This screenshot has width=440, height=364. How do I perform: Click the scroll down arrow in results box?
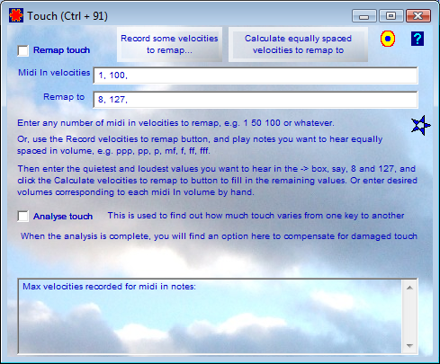[409, 346]
